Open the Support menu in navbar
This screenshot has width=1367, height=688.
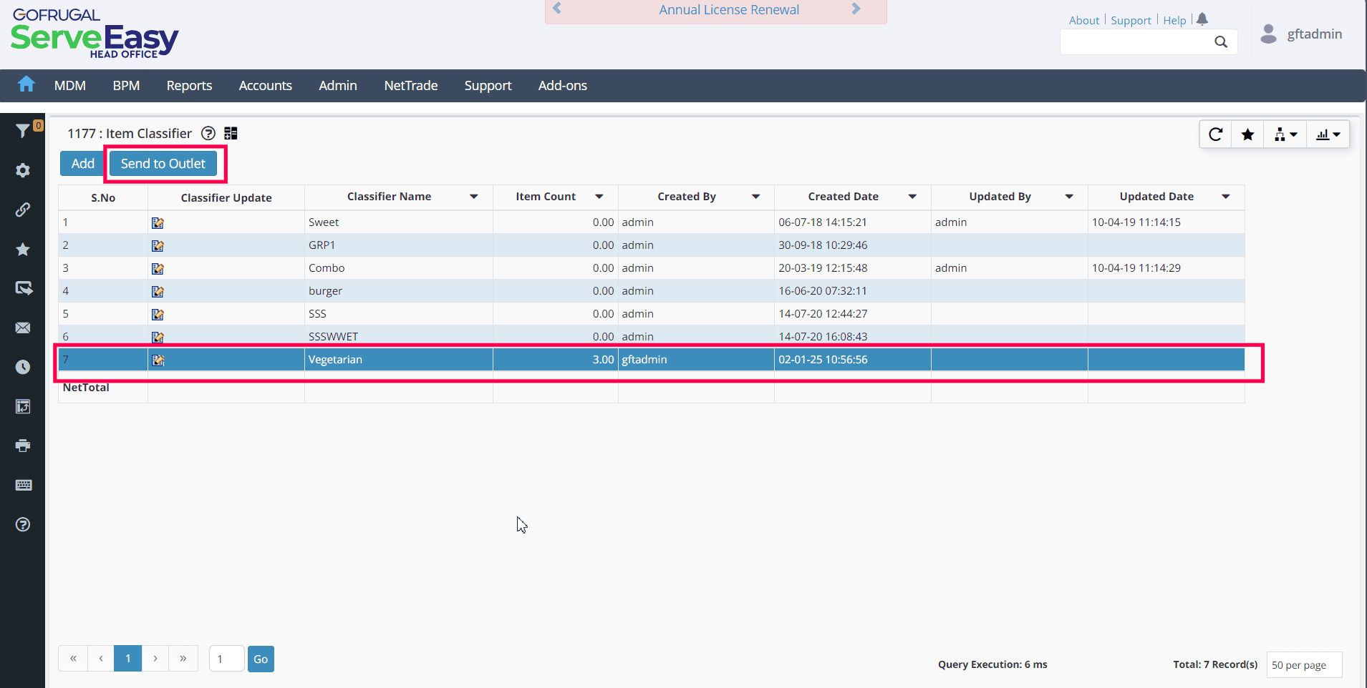point(488,86)
